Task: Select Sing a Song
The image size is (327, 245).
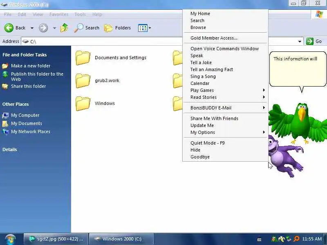Action: (x=203, y=76)
